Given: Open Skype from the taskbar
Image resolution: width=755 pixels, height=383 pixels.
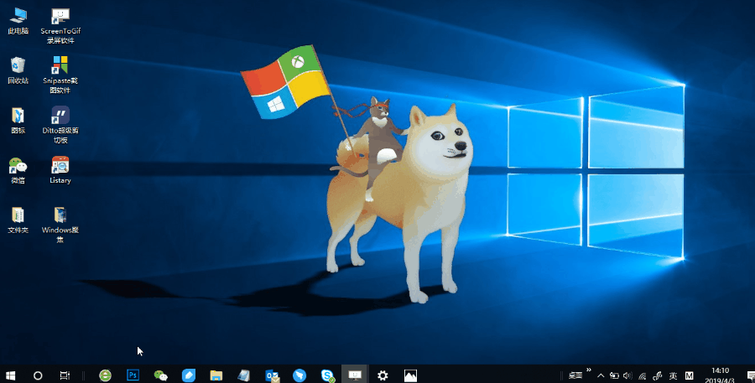Looking at the screenshot, I should 326,375.
